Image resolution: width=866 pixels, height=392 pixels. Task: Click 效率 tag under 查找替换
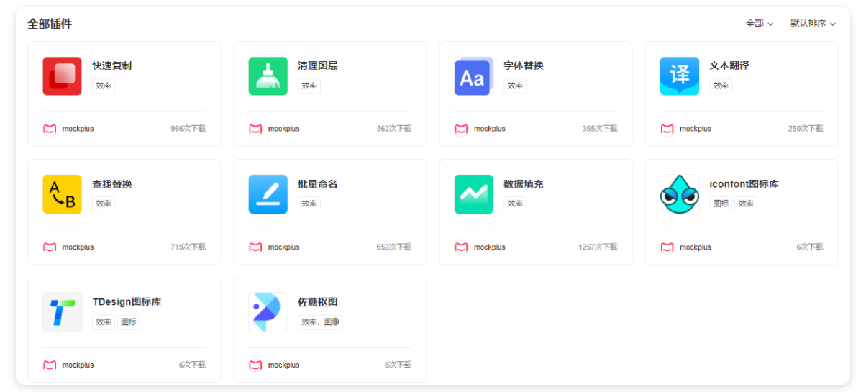point(104,204)
